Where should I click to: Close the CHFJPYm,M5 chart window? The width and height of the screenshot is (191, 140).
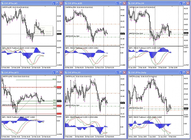tap(61, 3)
